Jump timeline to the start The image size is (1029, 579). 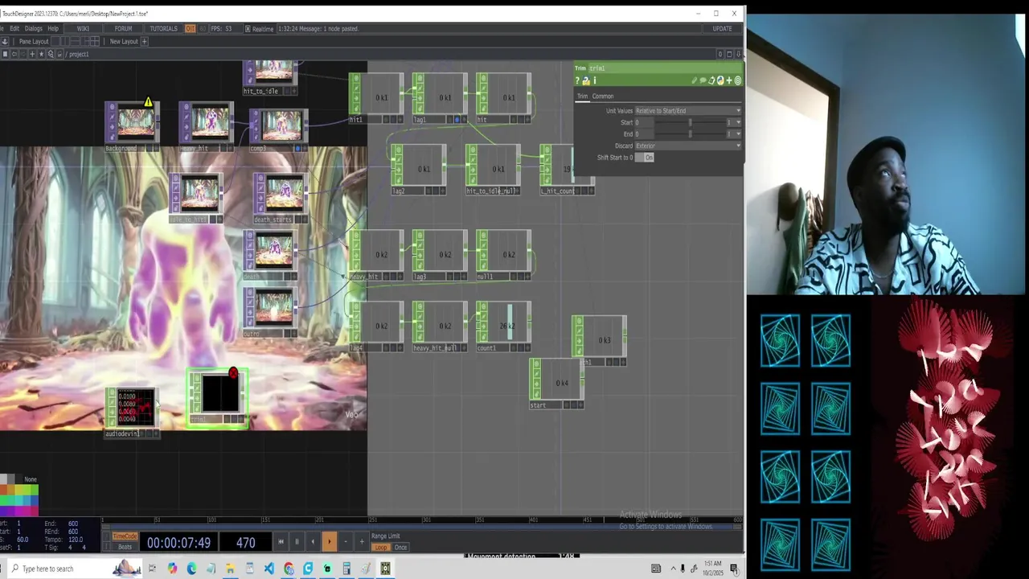point(281,542)
